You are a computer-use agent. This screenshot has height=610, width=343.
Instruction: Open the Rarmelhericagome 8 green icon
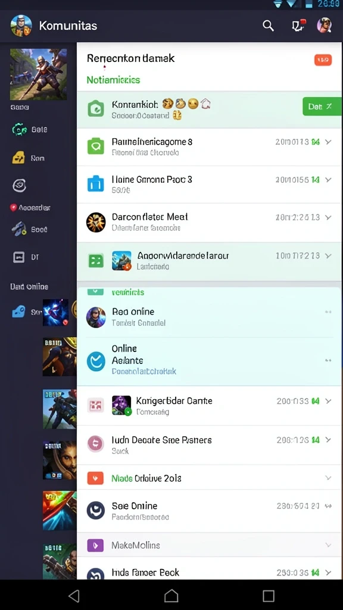coord(96,147)
